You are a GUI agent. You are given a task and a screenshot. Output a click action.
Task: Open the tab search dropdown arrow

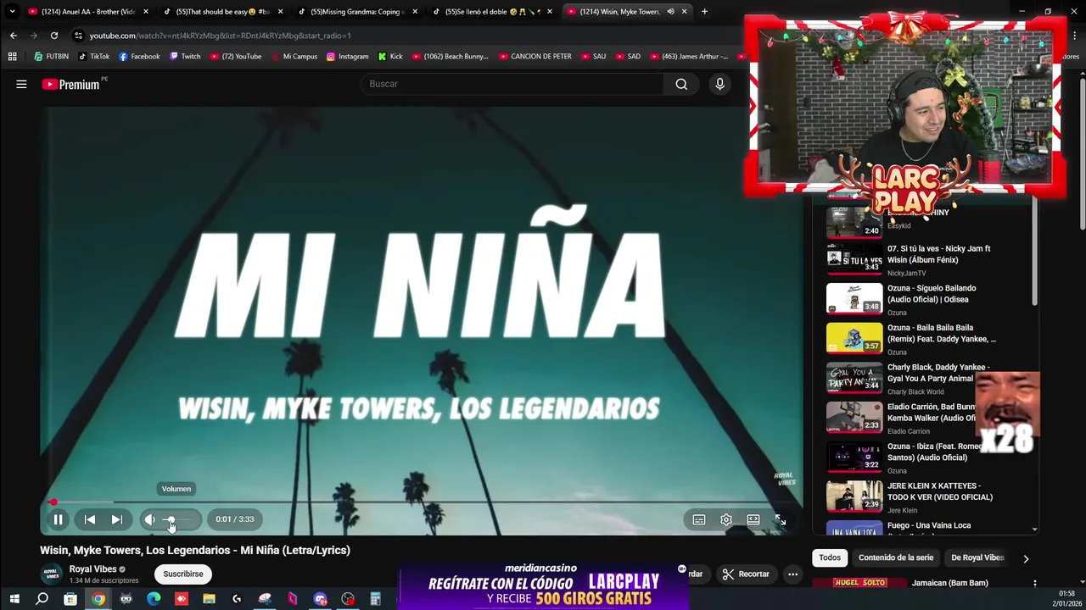pyautogui.click(x=12, y=12)
